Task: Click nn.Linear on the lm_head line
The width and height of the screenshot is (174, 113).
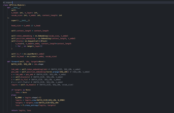Action: coord(32,56)
